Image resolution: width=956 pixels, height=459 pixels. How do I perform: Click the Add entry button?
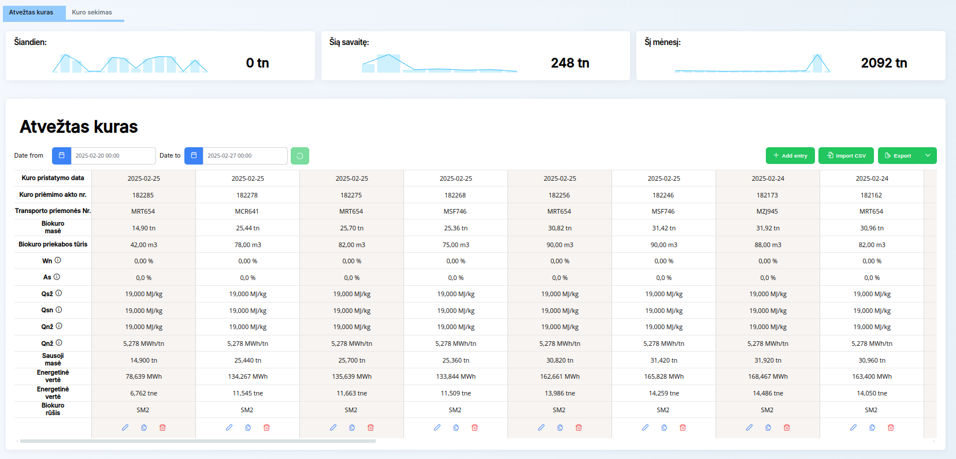[790, 156]
